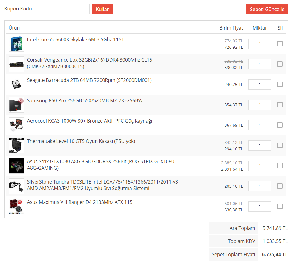Select Ara Toplam value 5.741,89 TL
Screen dimensions: 293x263
point(275,228)
